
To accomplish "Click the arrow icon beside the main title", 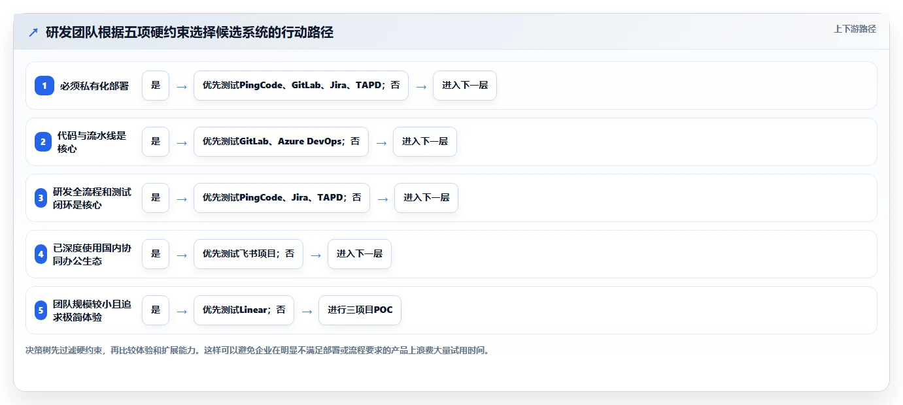I will [x=33, y=33].
